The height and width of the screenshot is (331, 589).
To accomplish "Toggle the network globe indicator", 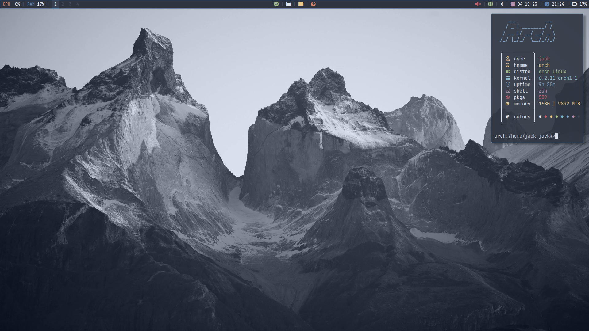I will 491,4.
